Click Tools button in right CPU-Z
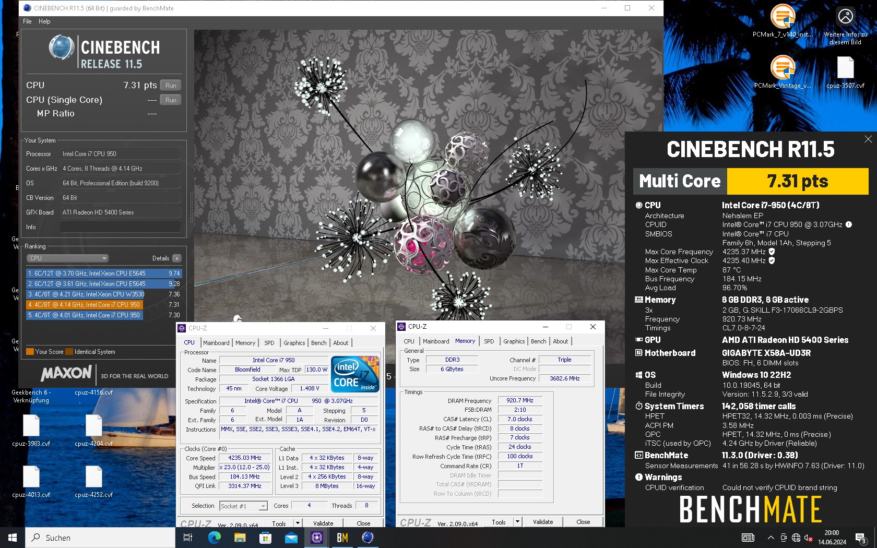Image resolution: width=877 pixels, height=548 pixels. tap(499, 522)
